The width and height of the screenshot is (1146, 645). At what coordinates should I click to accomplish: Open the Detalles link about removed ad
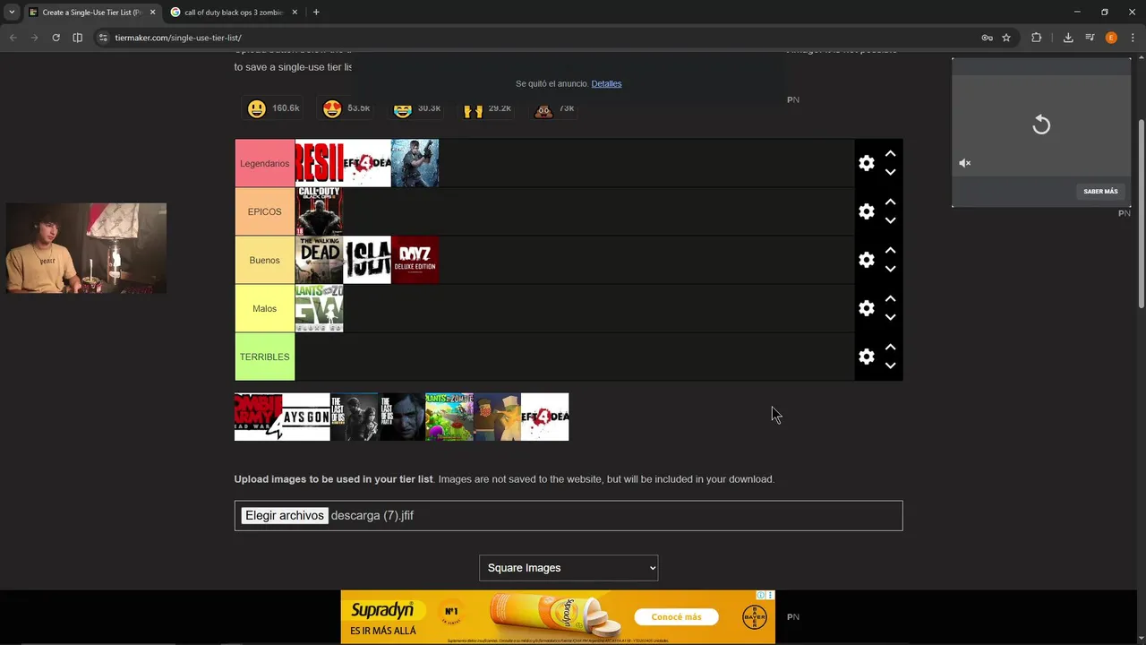tap(606, 83)
